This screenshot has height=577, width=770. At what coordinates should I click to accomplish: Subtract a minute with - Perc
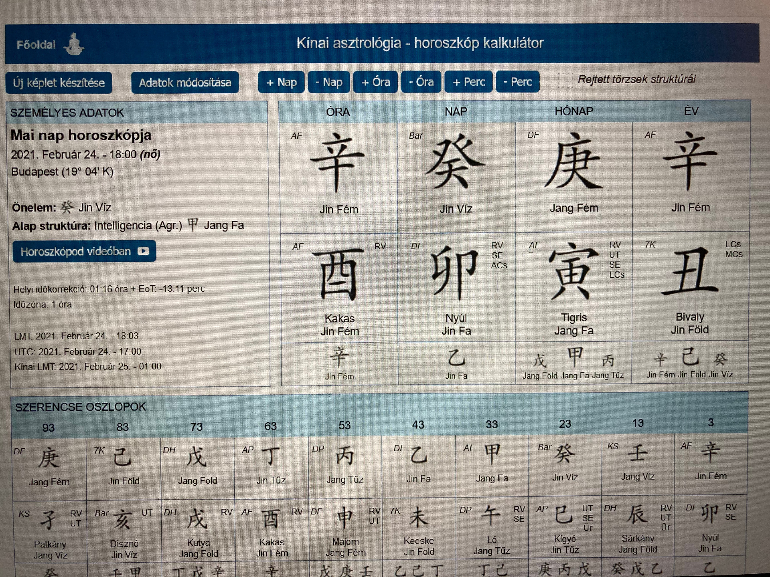click(518, 82)
